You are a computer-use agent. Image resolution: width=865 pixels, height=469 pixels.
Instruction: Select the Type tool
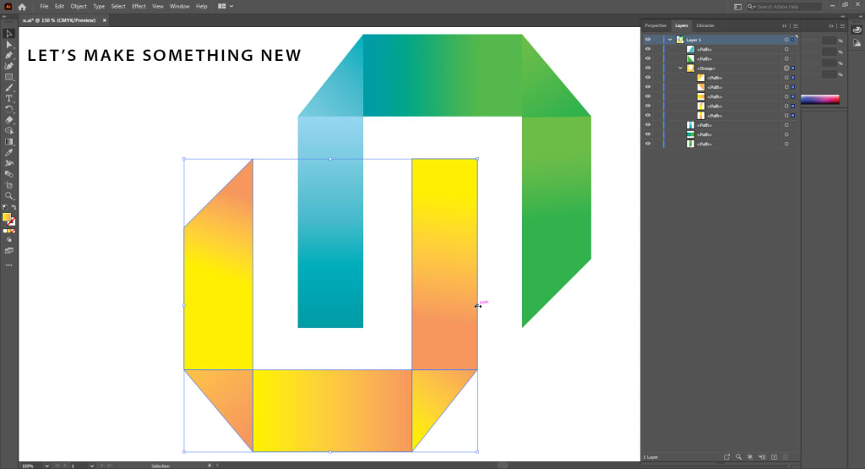coord(8,99)
